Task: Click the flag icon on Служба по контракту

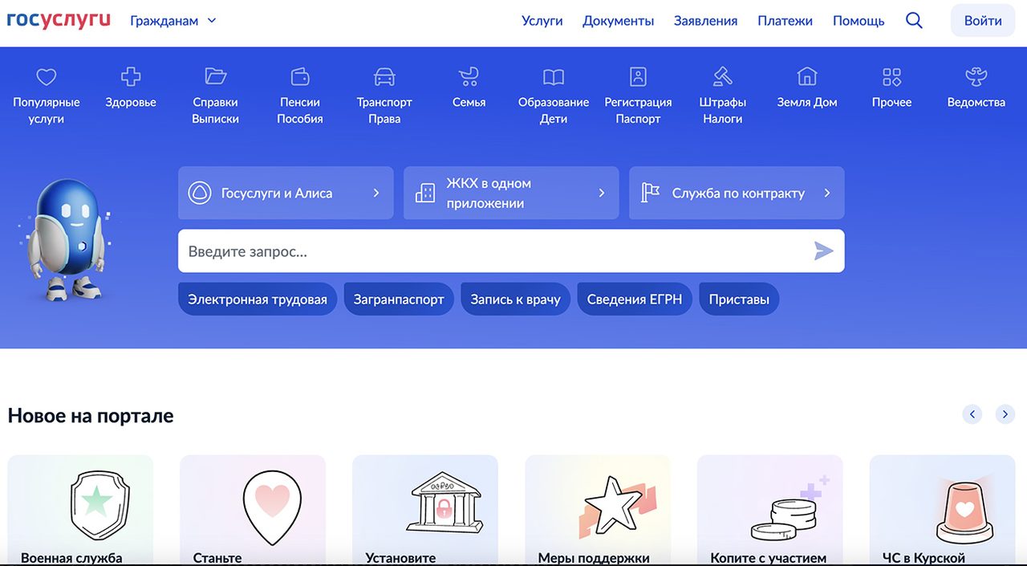Action: coord(650,193)
